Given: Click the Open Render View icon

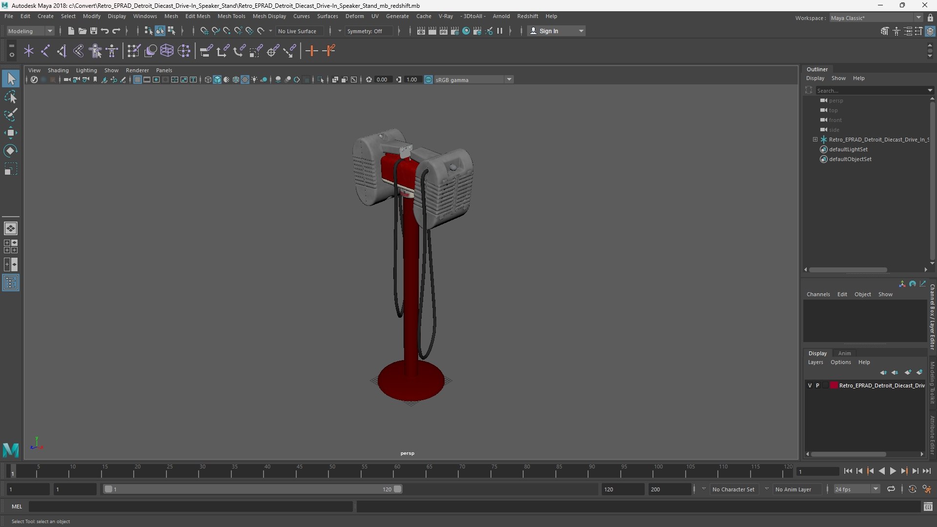Looking at the screenshot, I should pos(421,31).
